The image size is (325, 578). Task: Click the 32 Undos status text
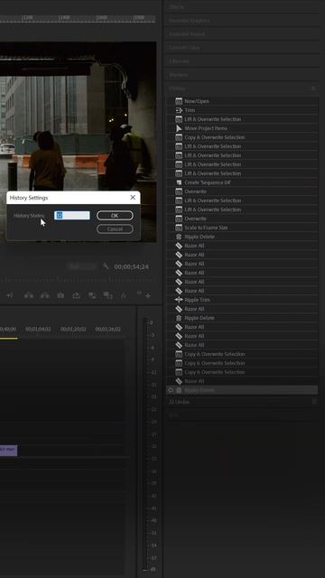[x=179, y=402]
